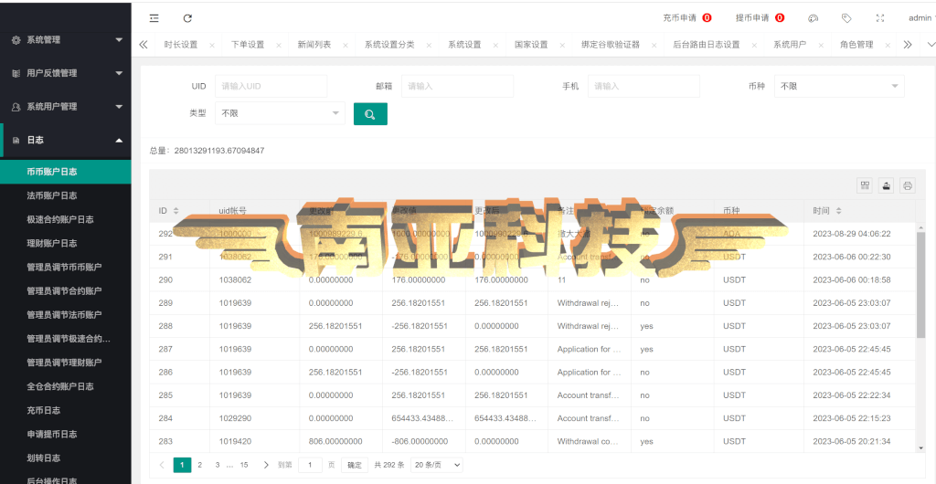Open tab options dropdown arrow
The height and width of the screenshot is (484, 936).
tap(930, 45)
